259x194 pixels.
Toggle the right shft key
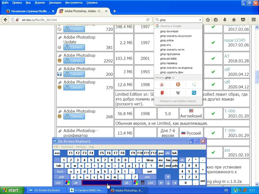[x=147, y=177]
